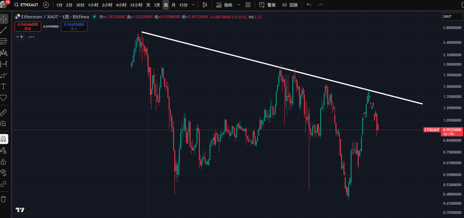The width and height of the screenshot is (464, 218).
Task: Expand the indicator favorites dropdown arrow
Action: tap(238, 5)
